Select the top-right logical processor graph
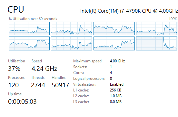Image resolution: width=178 pixels, height=117 pixels. 157,28
